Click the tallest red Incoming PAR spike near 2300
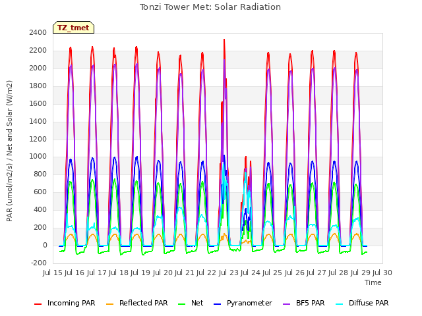The width and height of the screenshot is (422, 316). pyautogui.click(x=224, y=40)
